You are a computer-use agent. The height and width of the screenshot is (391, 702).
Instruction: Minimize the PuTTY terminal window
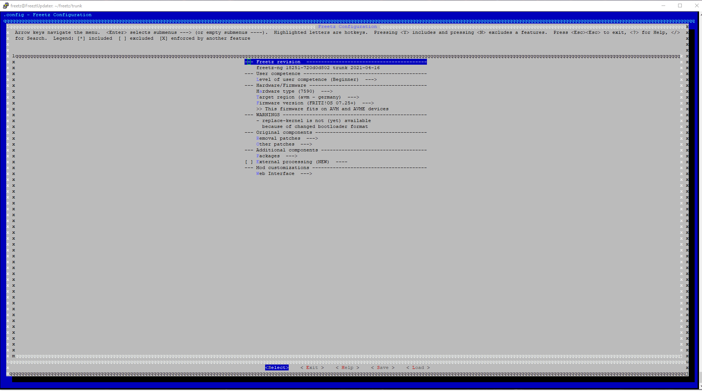point(663,6)
